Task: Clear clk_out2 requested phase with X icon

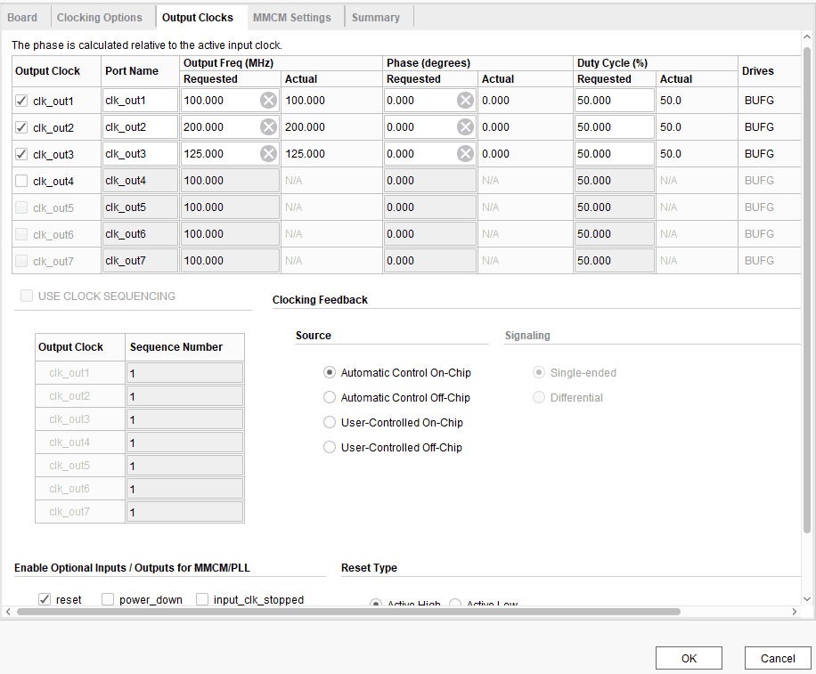Action: tap(465, 127)
